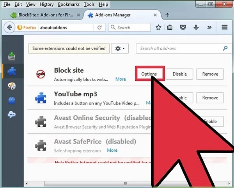234x188 pixels.
Task: Select the Avast Online Security title
Action: click(87, 118)
